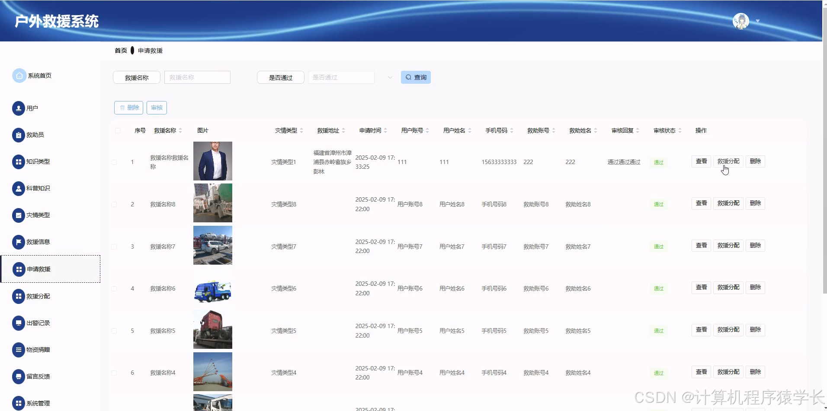Image resolution: width=827 pixels, height=411 pixels.
Task: Sort the table by 审核状态 column
Action: 680,130
